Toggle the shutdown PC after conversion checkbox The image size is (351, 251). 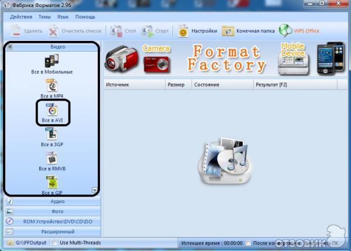coord(249,243)
